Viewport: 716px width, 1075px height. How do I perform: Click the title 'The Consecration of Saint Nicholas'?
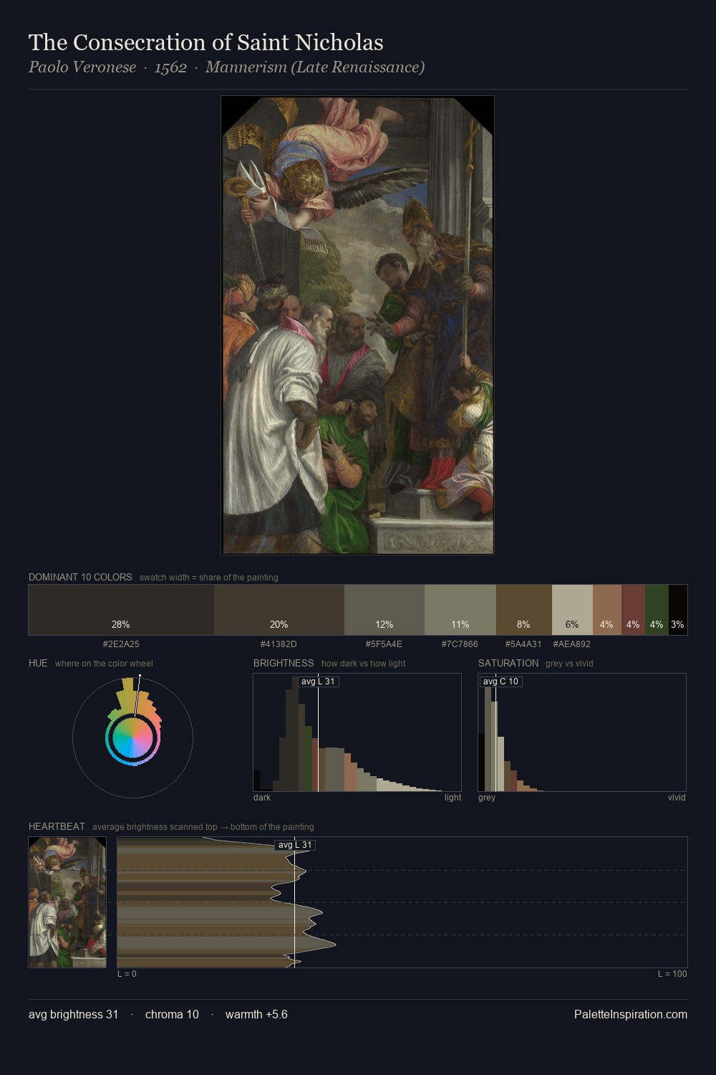click(x=206, y=42)
